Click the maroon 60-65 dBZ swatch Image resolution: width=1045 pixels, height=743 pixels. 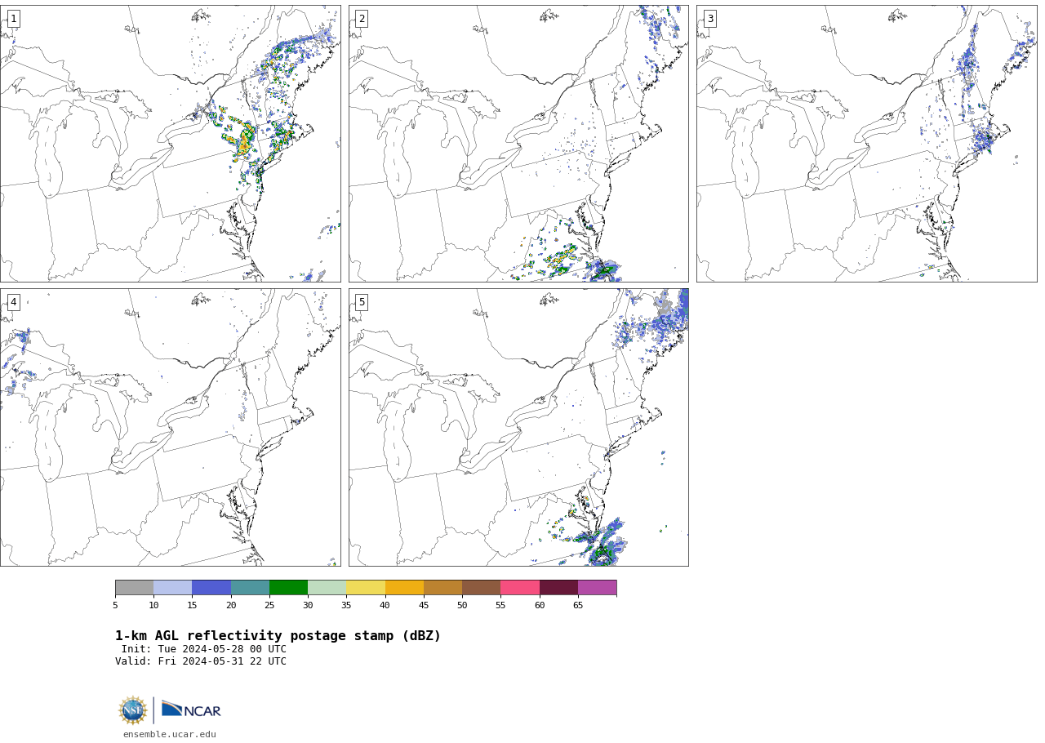pos(558,588)
